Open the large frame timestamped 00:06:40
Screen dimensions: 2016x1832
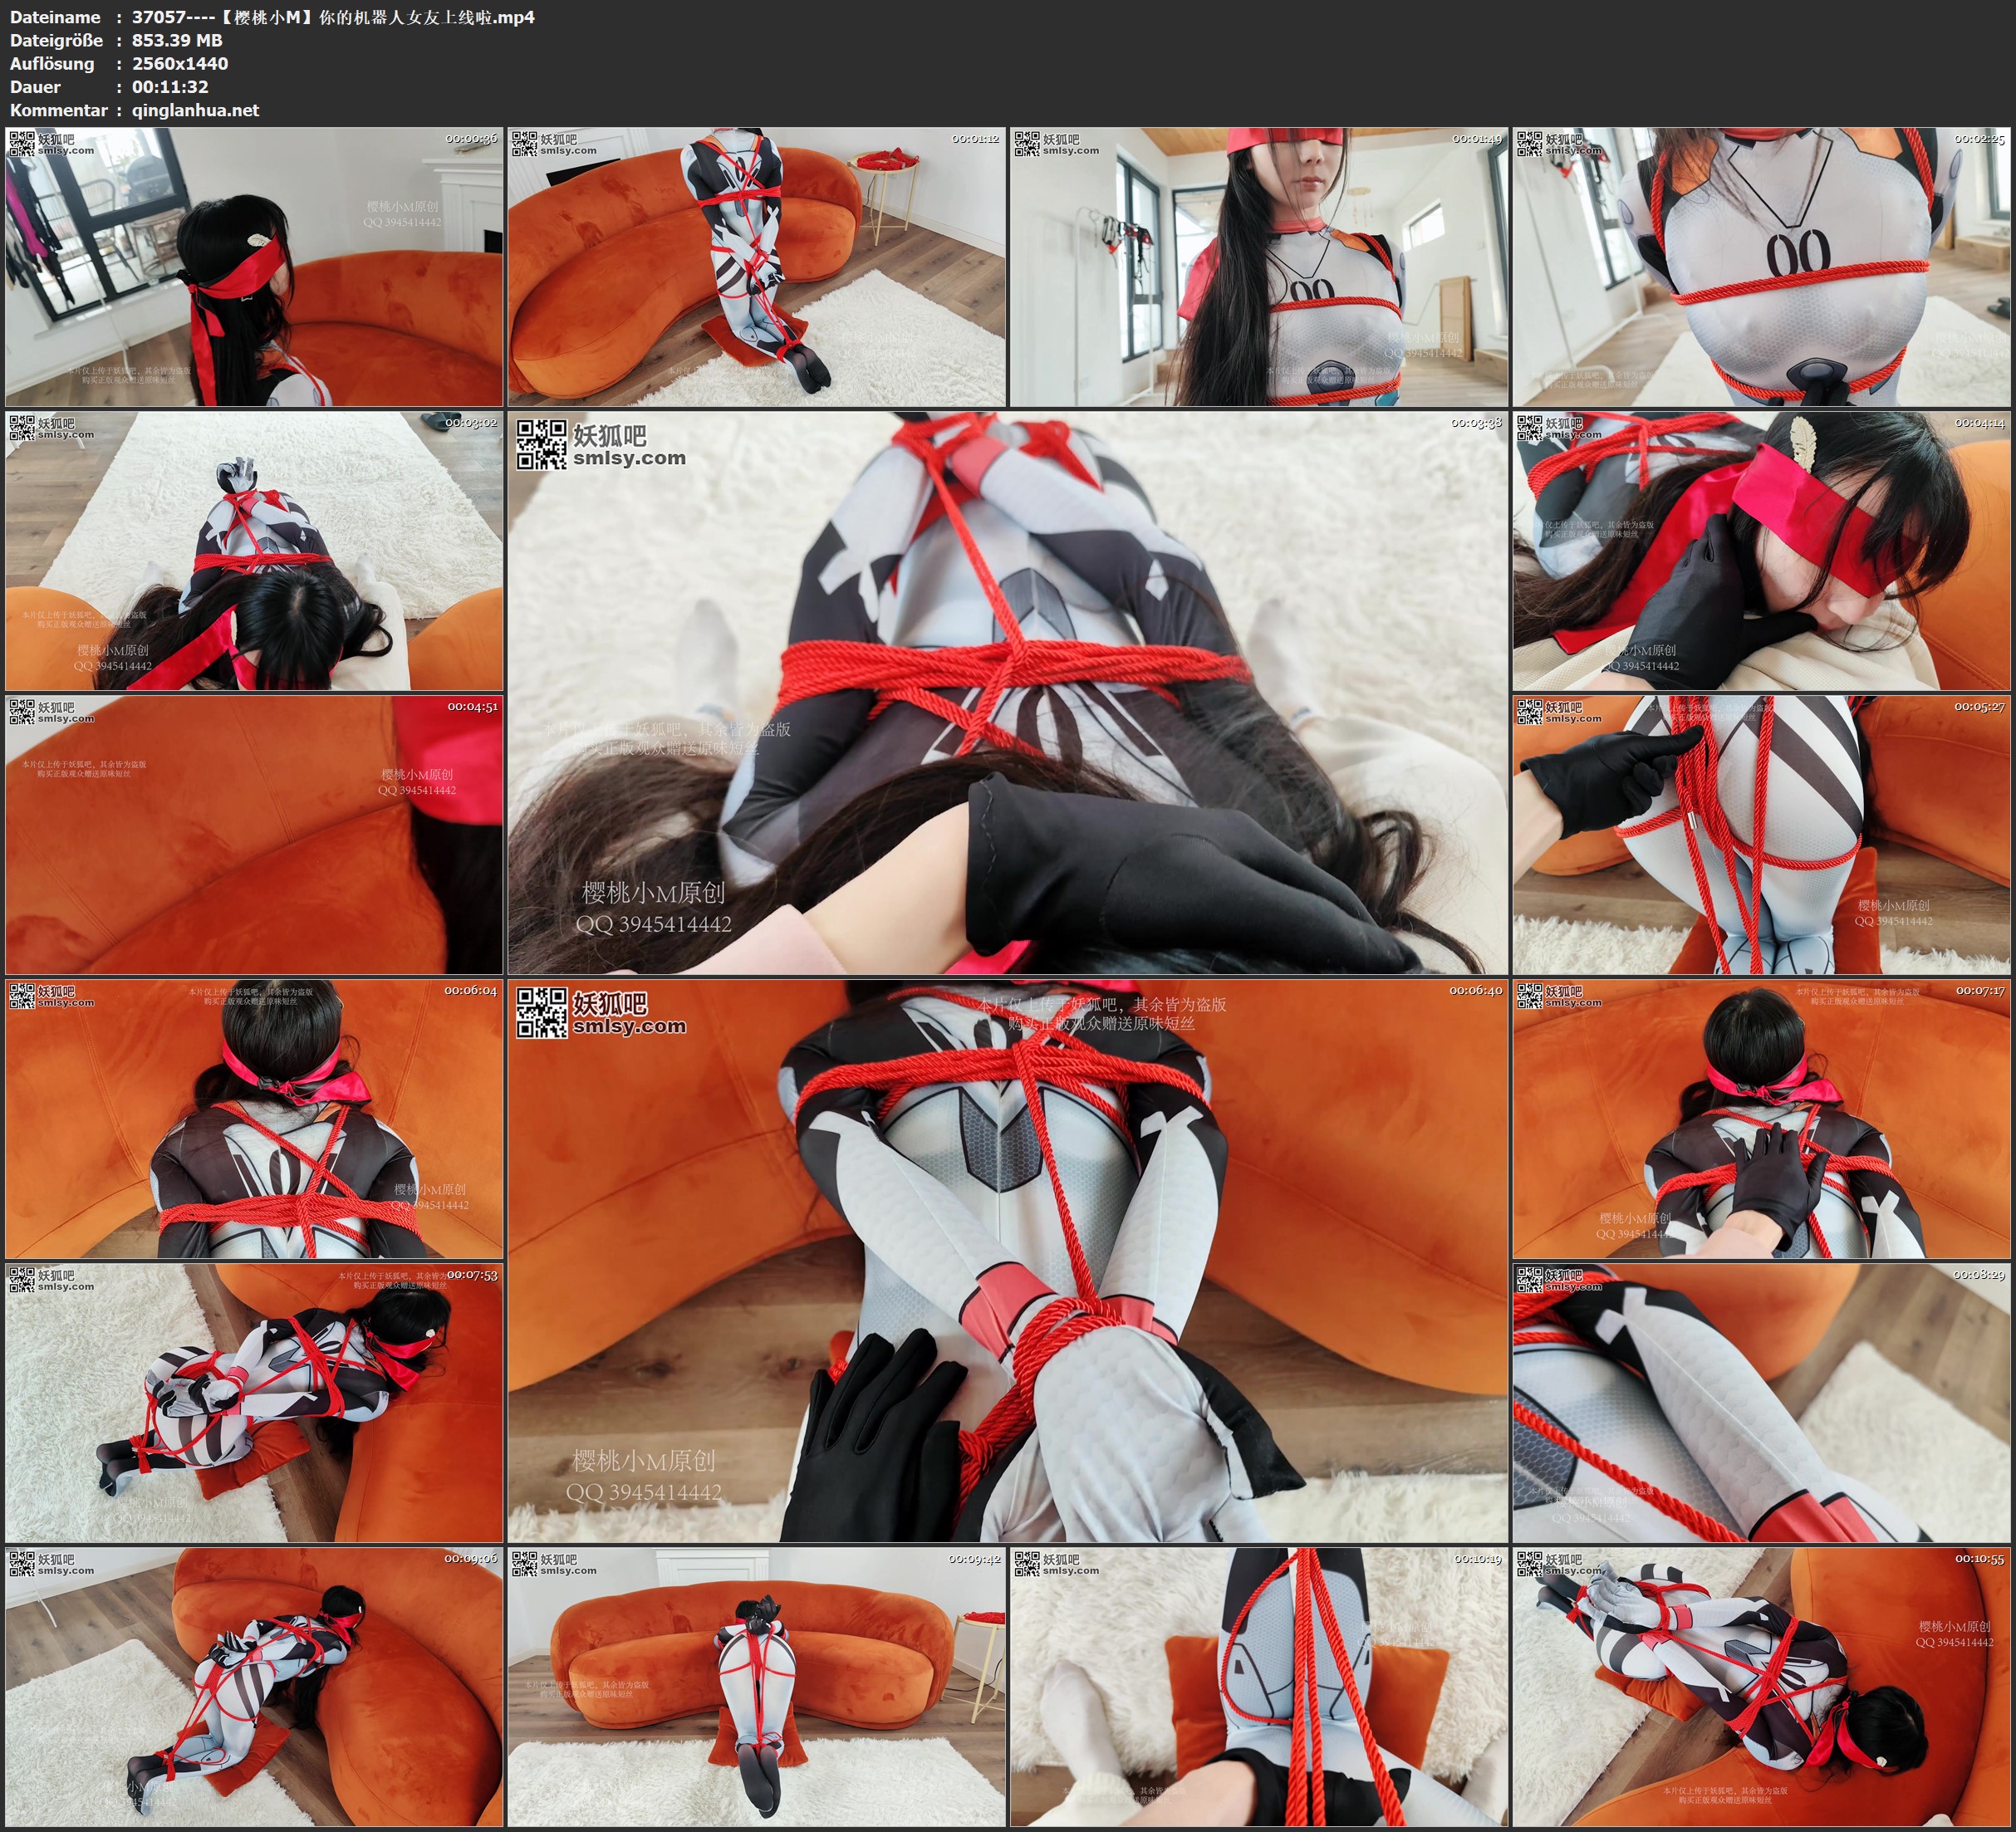point(1007,1260)
